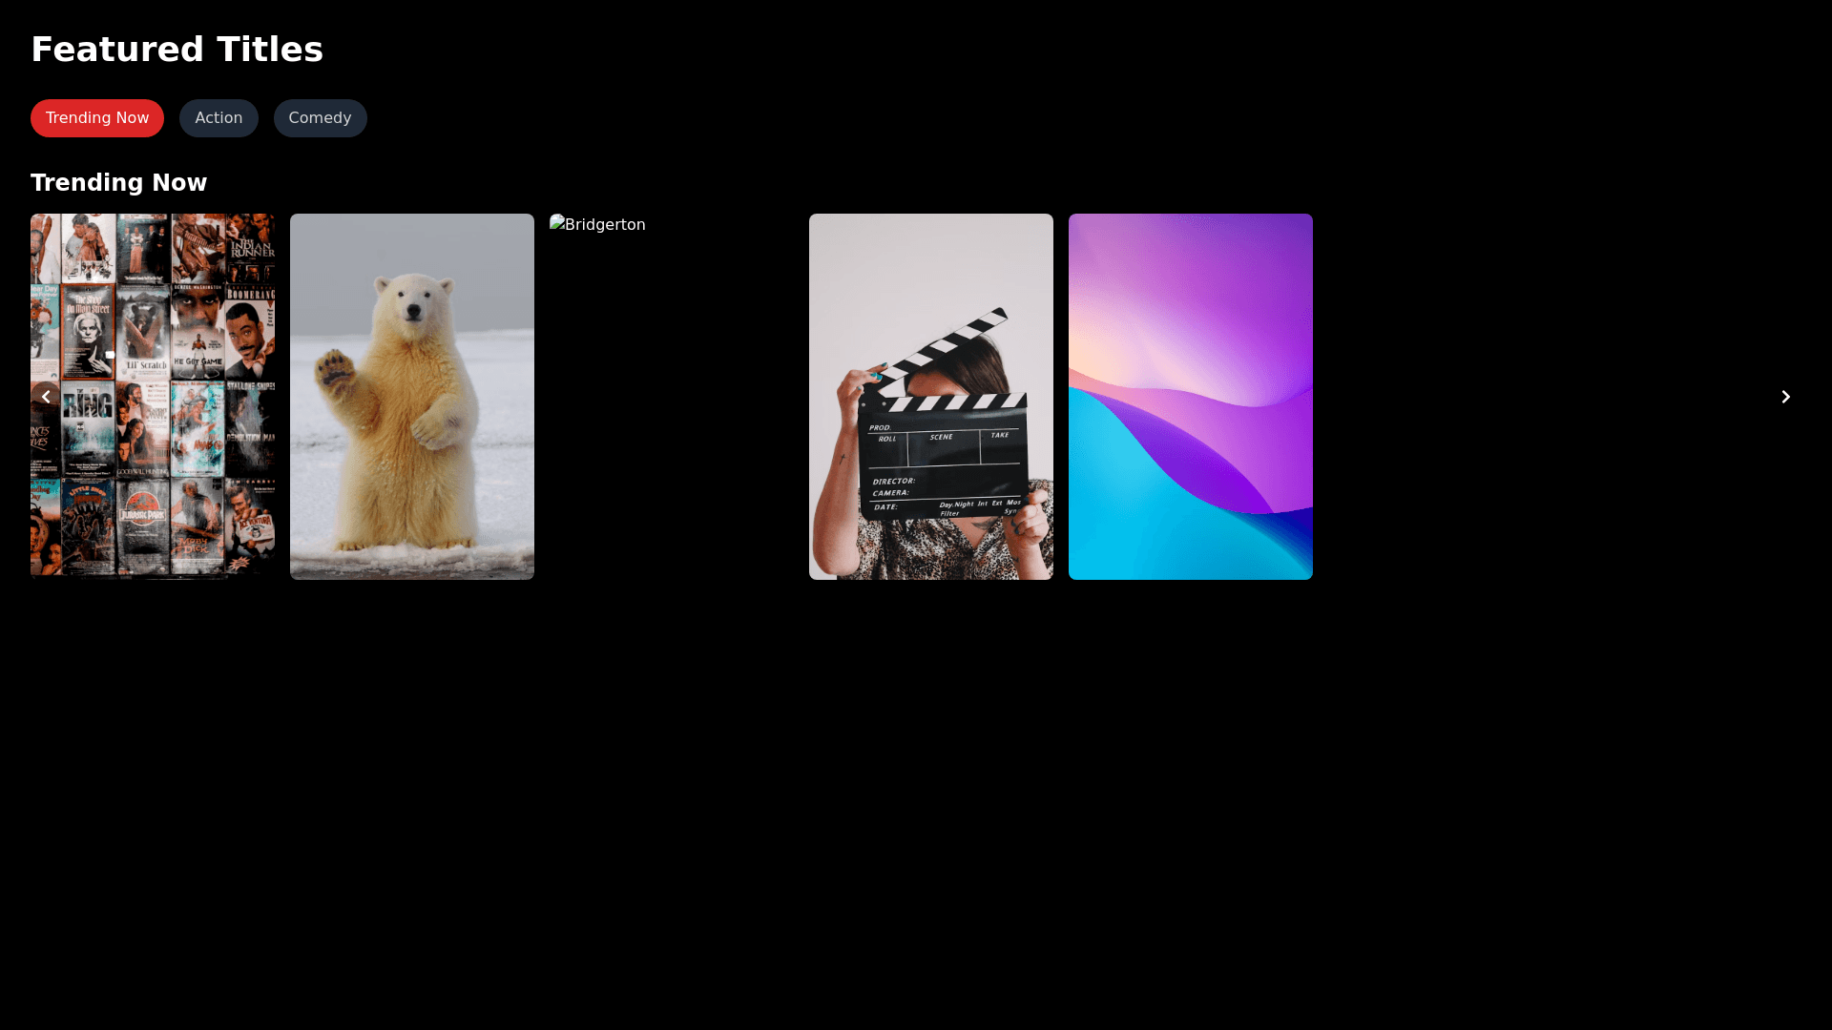Switch to the Action category
This screenshot has width=1832, height=1030.
tap(219, 118)
